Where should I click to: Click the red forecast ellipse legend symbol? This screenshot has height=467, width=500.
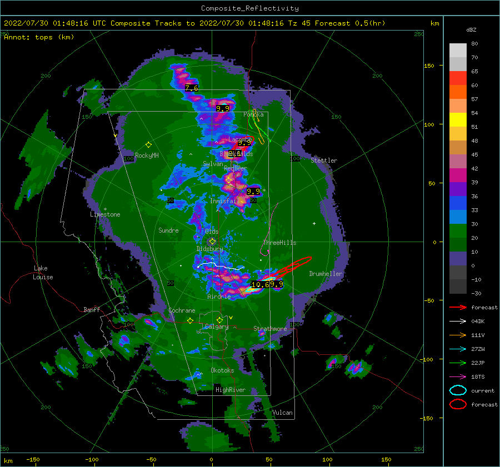(458, 404)
